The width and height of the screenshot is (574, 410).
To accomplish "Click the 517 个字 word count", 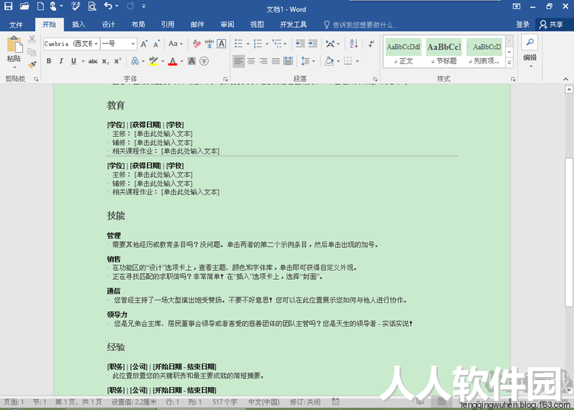I will [x=224, y=402].
